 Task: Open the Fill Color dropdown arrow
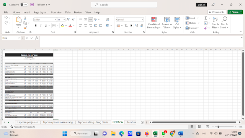66,26
